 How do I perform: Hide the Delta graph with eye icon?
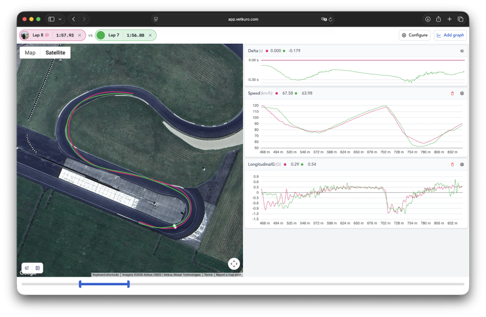tap(462, 51)
